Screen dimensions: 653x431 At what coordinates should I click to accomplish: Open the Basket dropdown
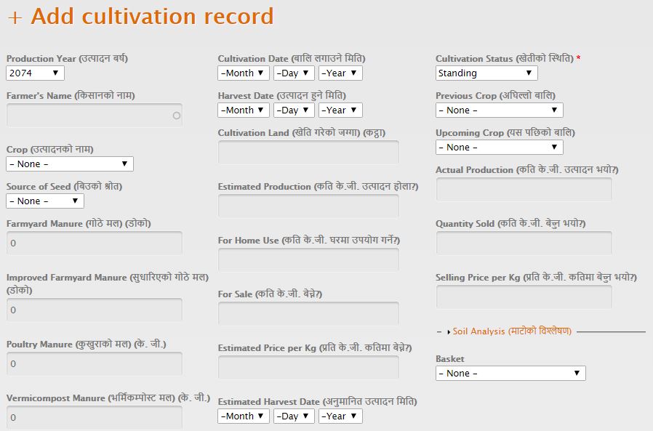click(x=510, y=374)
